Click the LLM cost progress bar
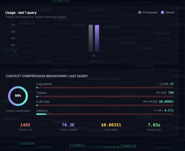 point(105,105)
